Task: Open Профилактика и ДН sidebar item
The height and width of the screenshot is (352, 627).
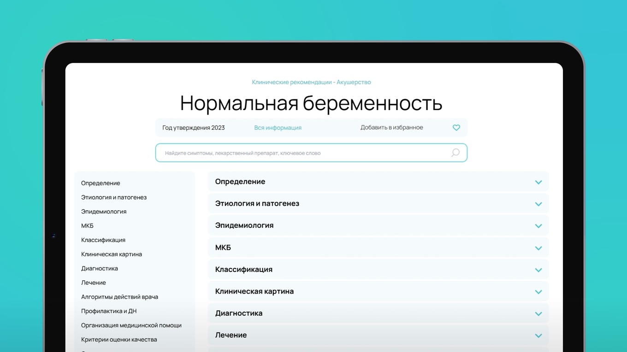Action: point(109,312)
